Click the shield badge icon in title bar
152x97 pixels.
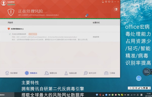[106, 2]
